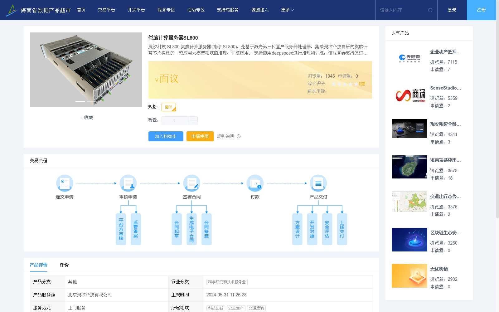The image size is (499, 312).
Task: Expand the 更多 dropdown menu
Action: click(287, 10)
